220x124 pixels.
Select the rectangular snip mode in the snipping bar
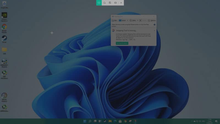[99, 3]
